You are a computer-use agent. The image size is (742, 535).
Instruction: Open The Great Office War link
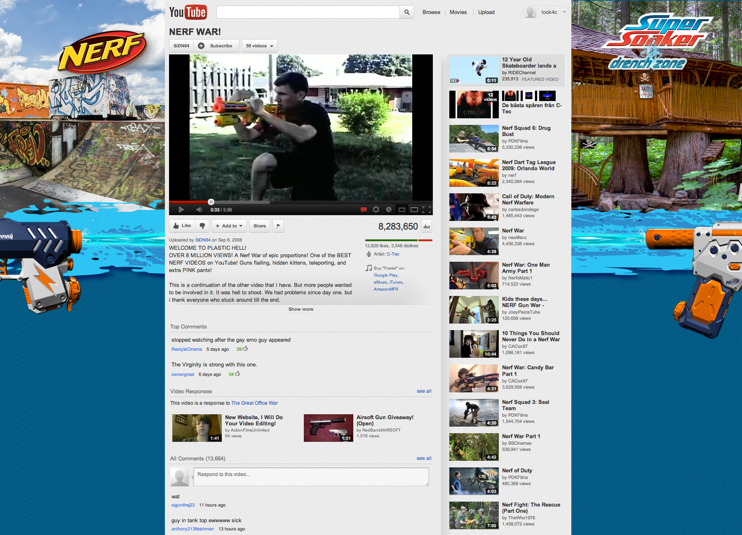(x=254, y=403)
